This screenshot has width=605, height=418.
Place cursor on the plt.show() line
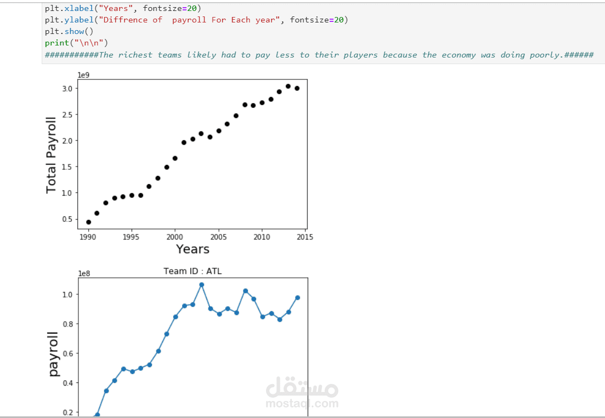click(x=70, y=31)
